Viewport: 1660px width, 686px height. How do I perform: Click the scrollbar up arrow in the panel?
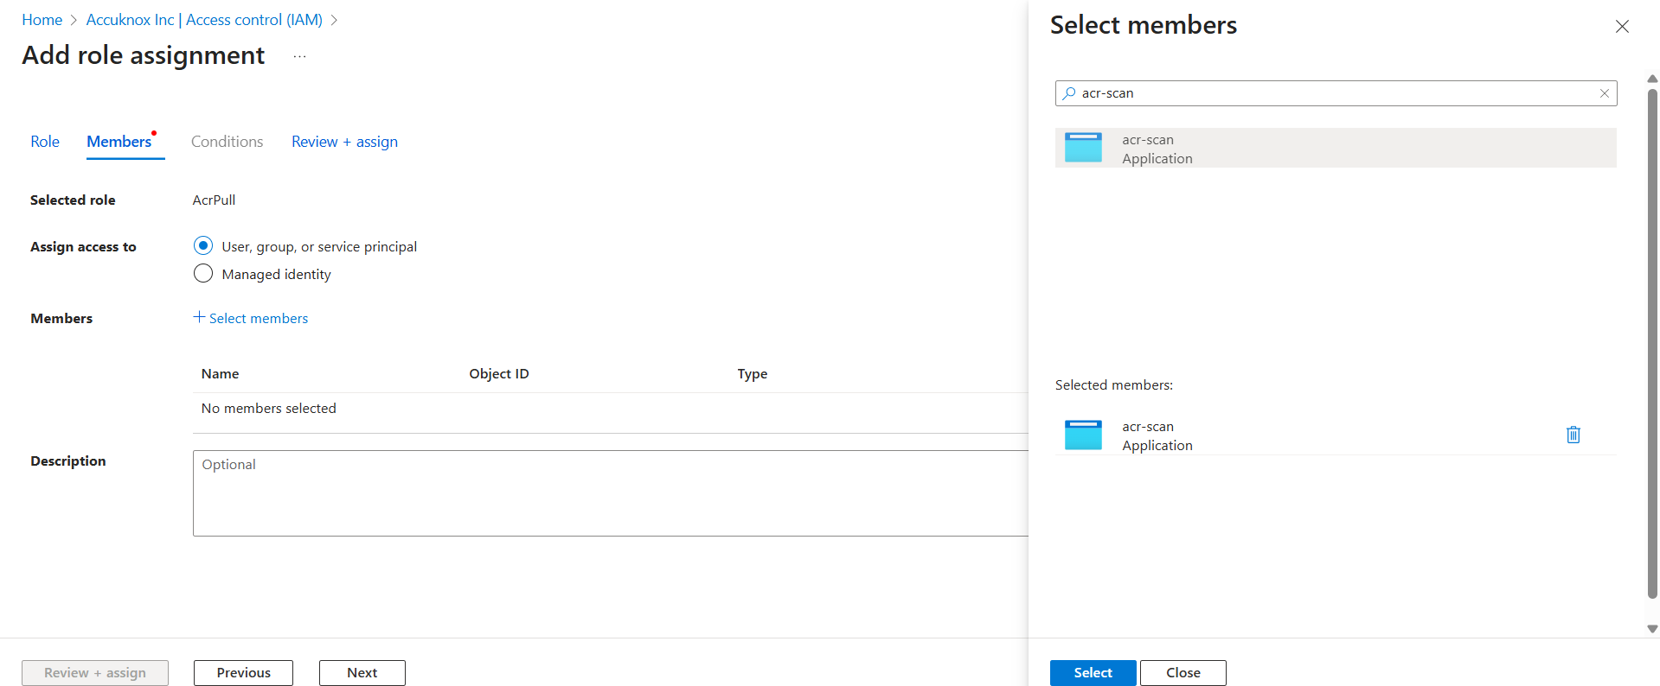pos(1652,79)
